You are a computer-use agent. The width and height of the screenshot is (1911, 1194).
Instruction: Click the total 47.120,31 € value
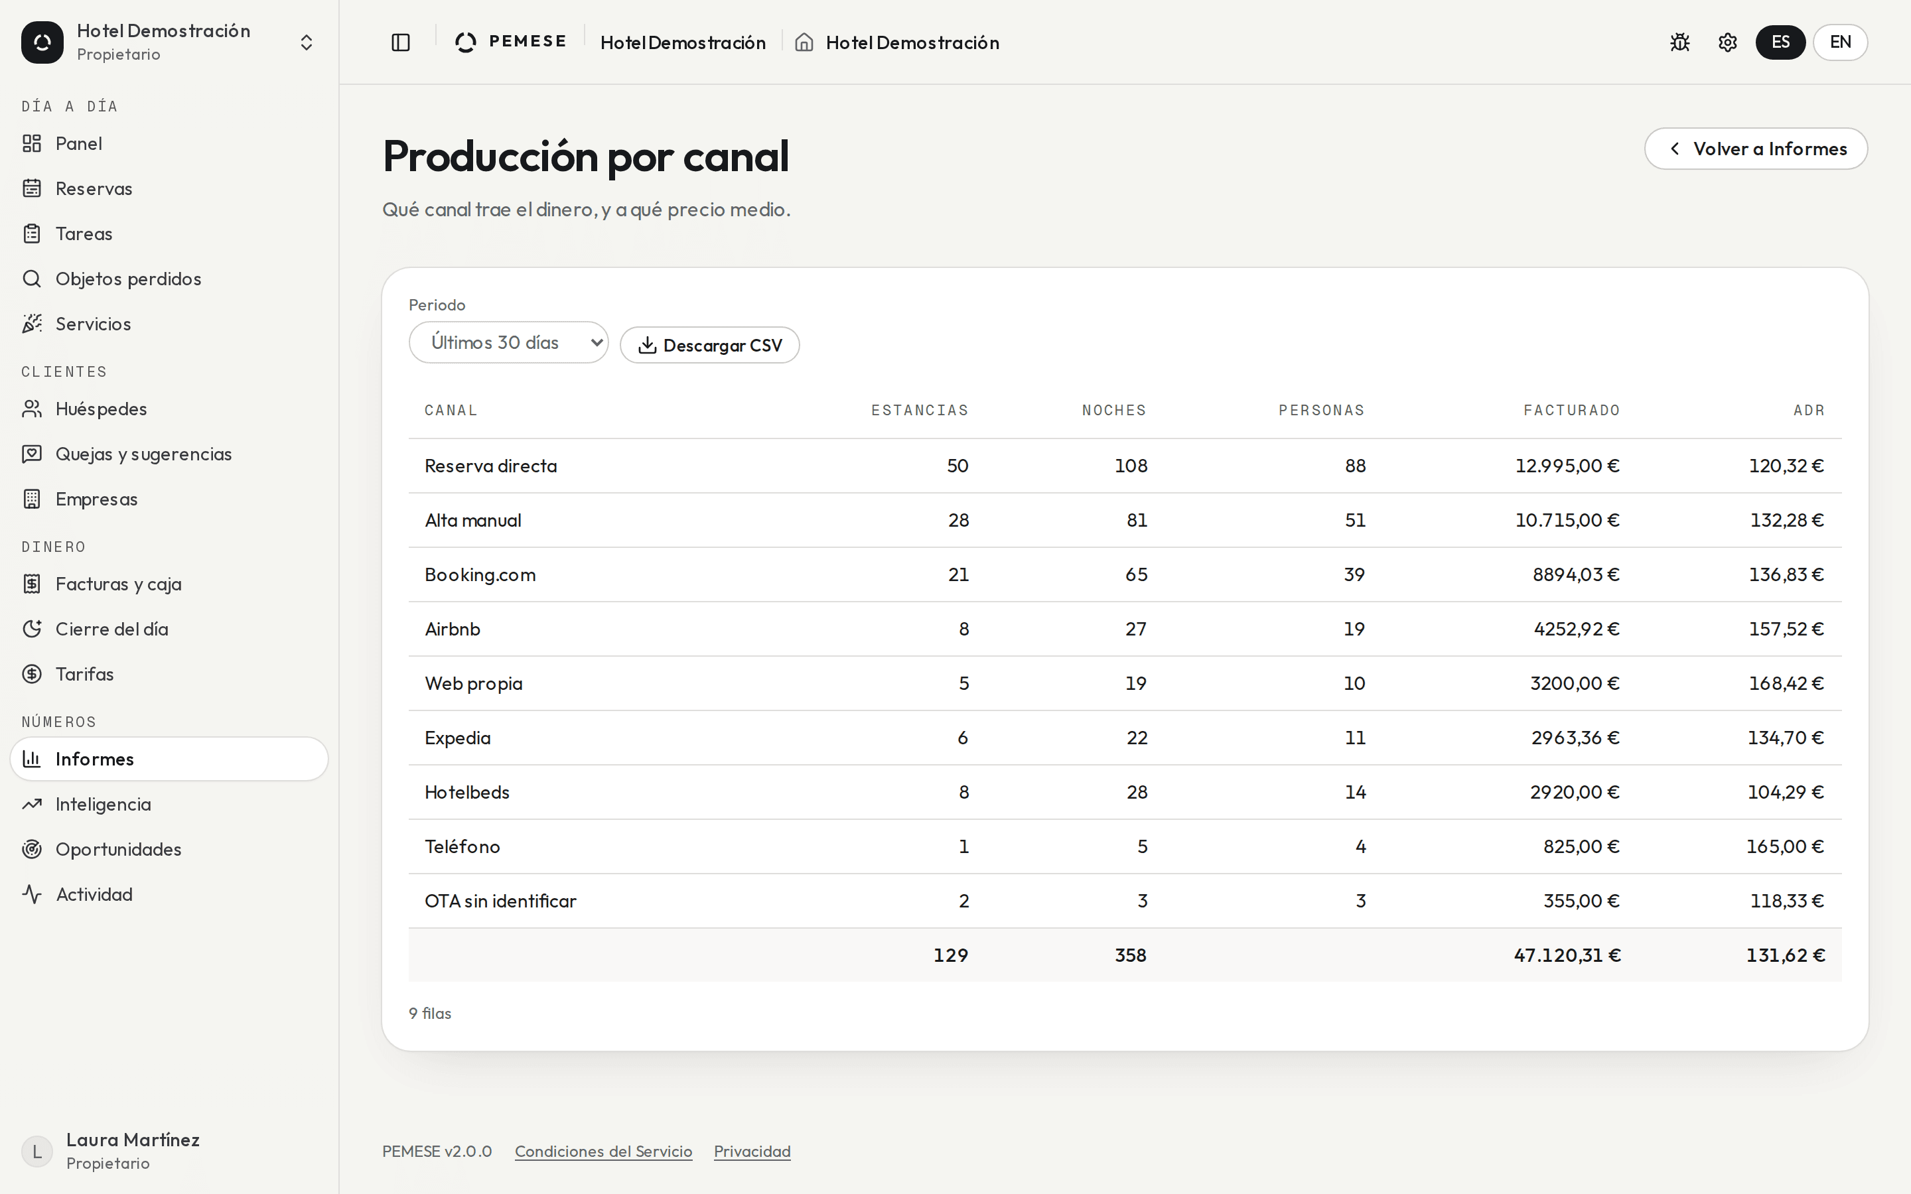(x=1567, y=955)
